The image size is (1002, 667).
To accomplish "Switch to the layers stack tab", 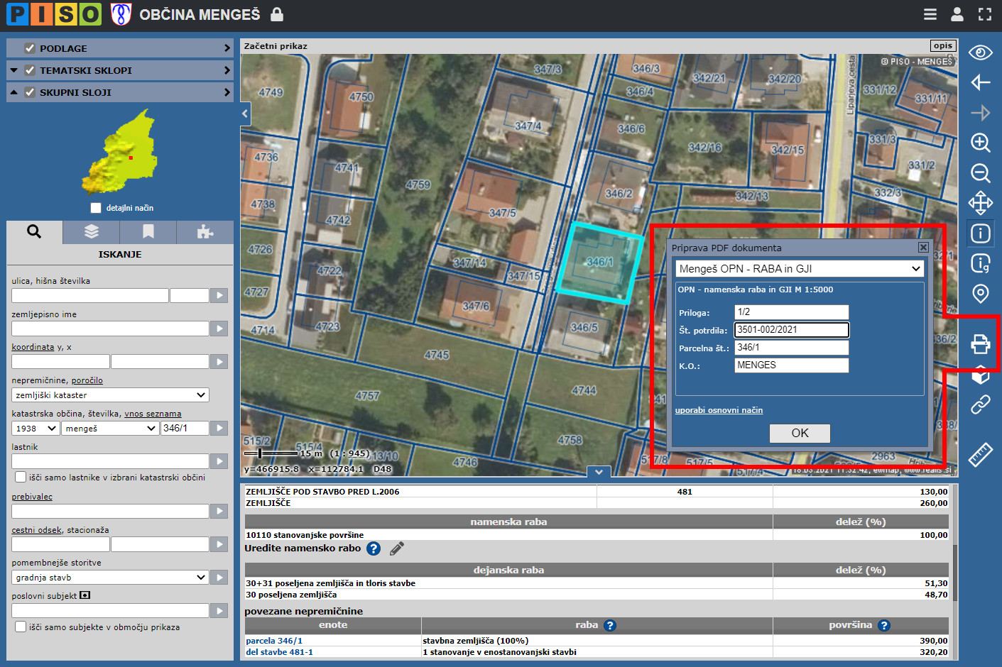I will click(x=91, y=231).
